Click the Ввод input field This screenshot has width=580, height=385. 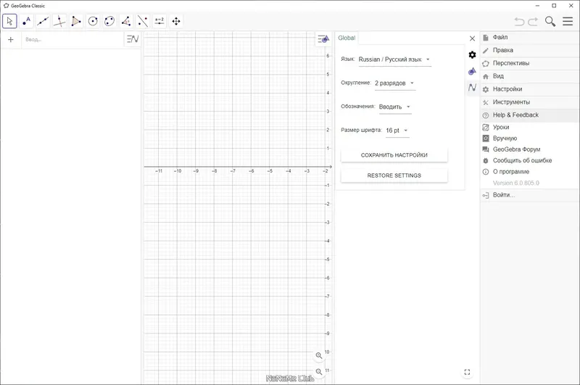pyautogui.click(x=72, y=40)
